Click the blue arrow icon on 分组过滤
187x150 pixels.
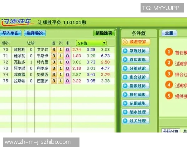(x=125, y=68)
